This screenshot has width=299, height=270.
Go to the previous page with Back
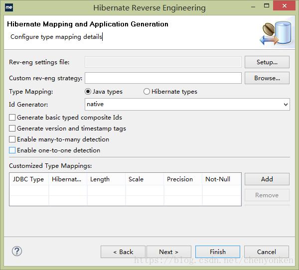click(x=123, y=252)
